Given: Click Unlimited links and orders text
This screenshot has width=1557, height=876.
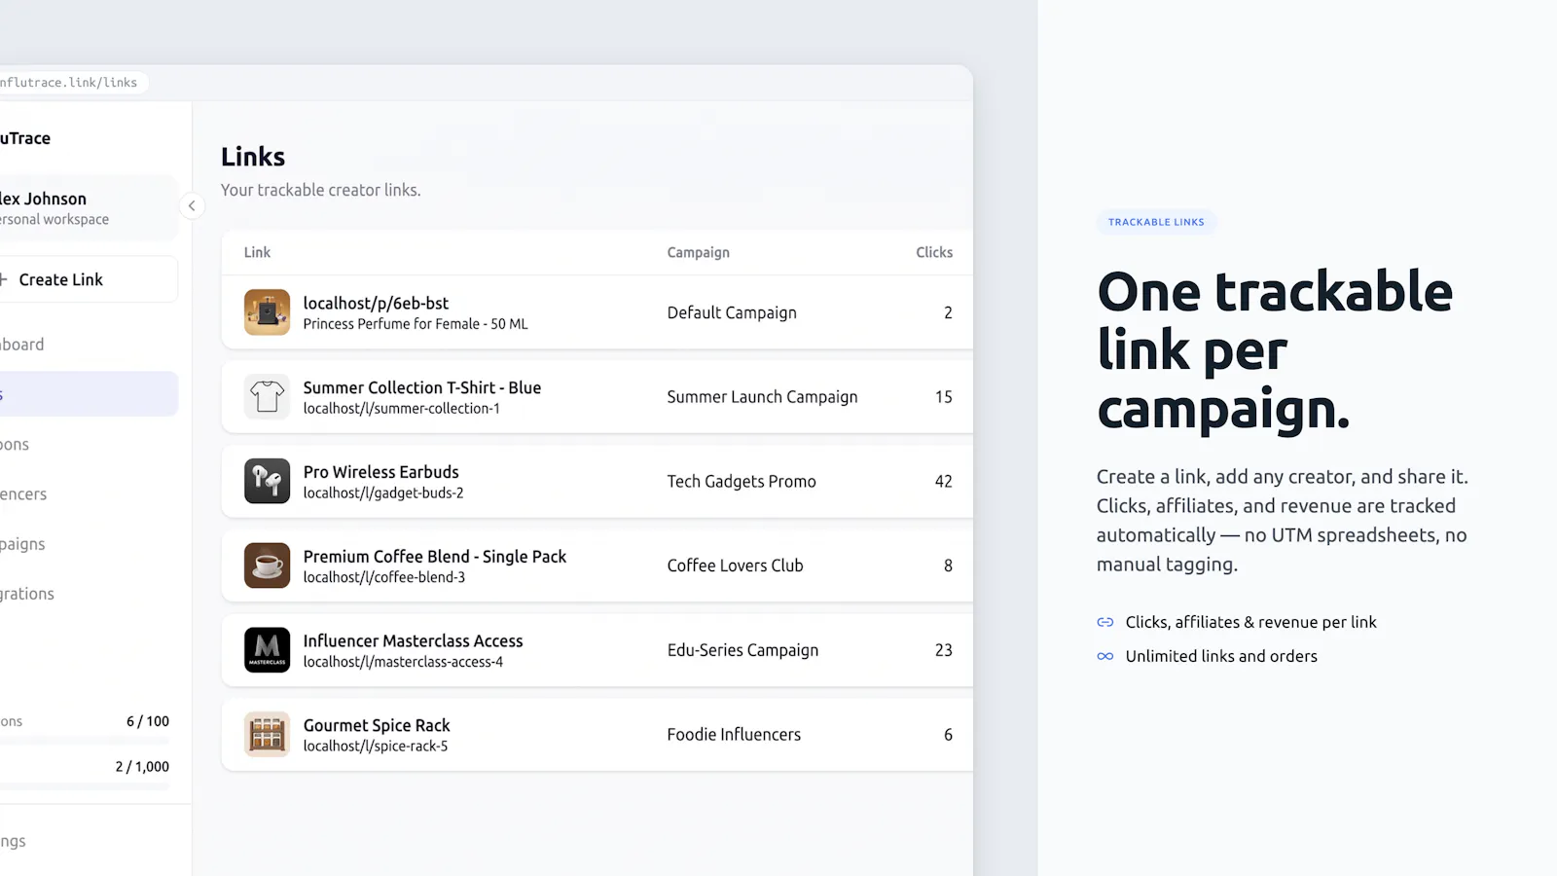Looking at the screenshot, I should coord(1221,656).
